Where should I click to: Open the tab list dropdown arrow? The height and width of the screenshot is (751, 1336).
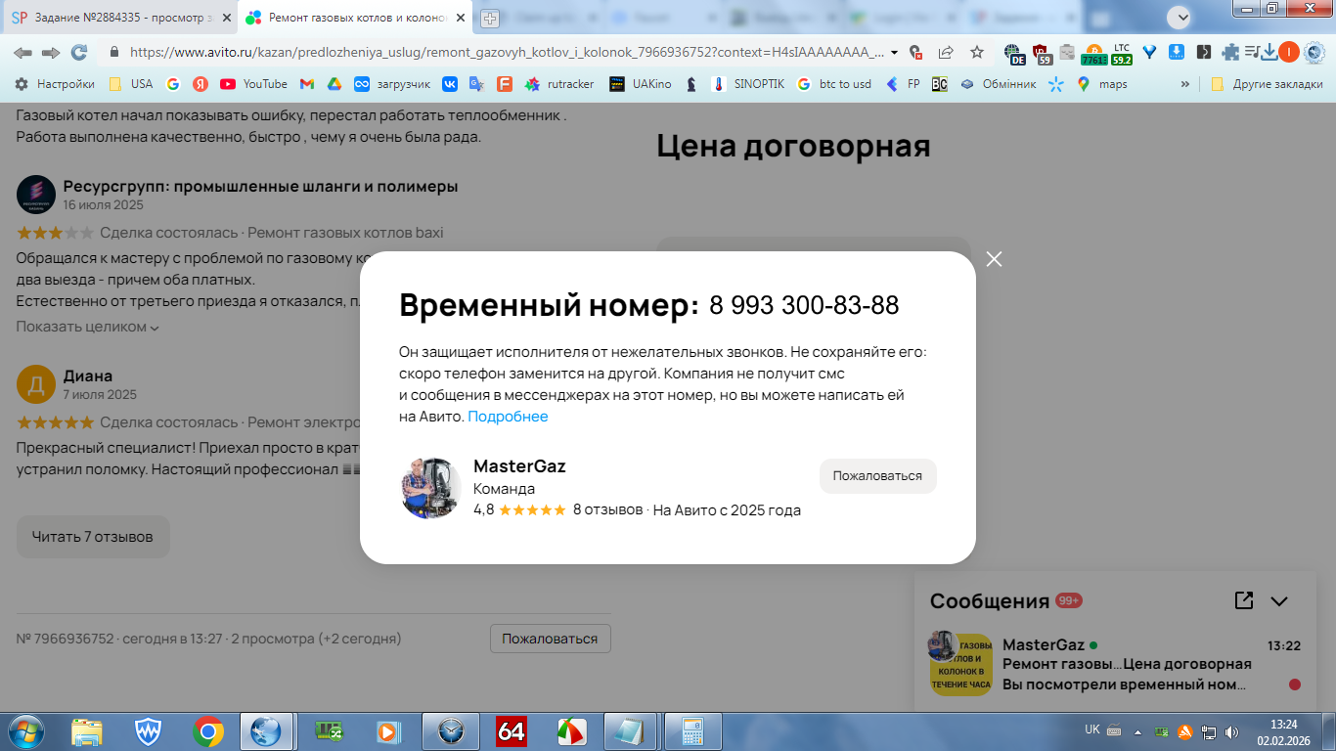click(x=1180, y=17)
